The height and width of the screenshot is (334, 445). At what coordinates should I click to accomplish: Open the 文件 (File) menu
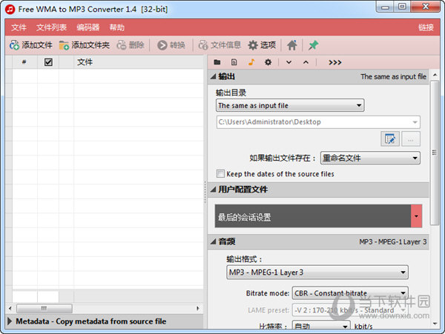pos(19,27)
